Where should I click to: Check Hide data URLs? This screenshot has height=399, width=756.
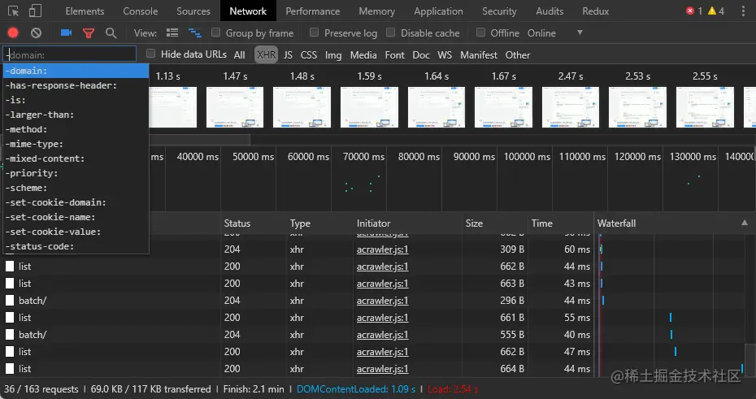151,54
